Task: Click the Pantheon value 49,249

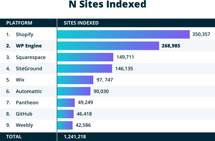Action: (85, 102)
